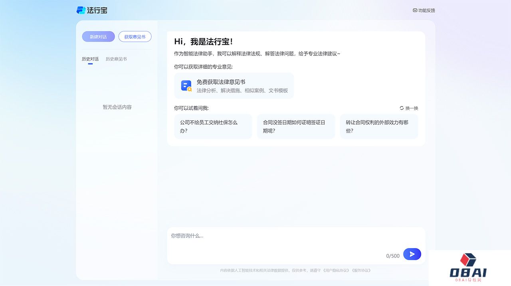511x286 pixels.
Task: Click the envelope icon beside 功能反馈
Action: pos(415,10)
